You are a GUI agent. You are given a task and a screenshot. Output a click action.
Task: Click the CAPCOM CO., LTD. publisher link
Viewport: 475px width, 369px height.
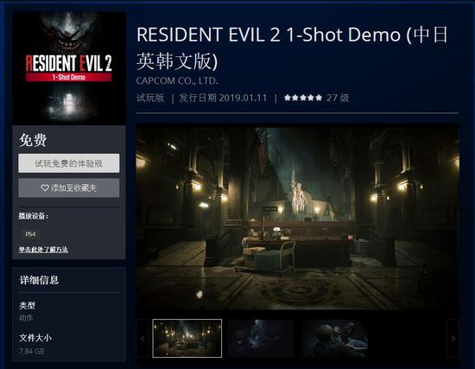coord(177,81)
